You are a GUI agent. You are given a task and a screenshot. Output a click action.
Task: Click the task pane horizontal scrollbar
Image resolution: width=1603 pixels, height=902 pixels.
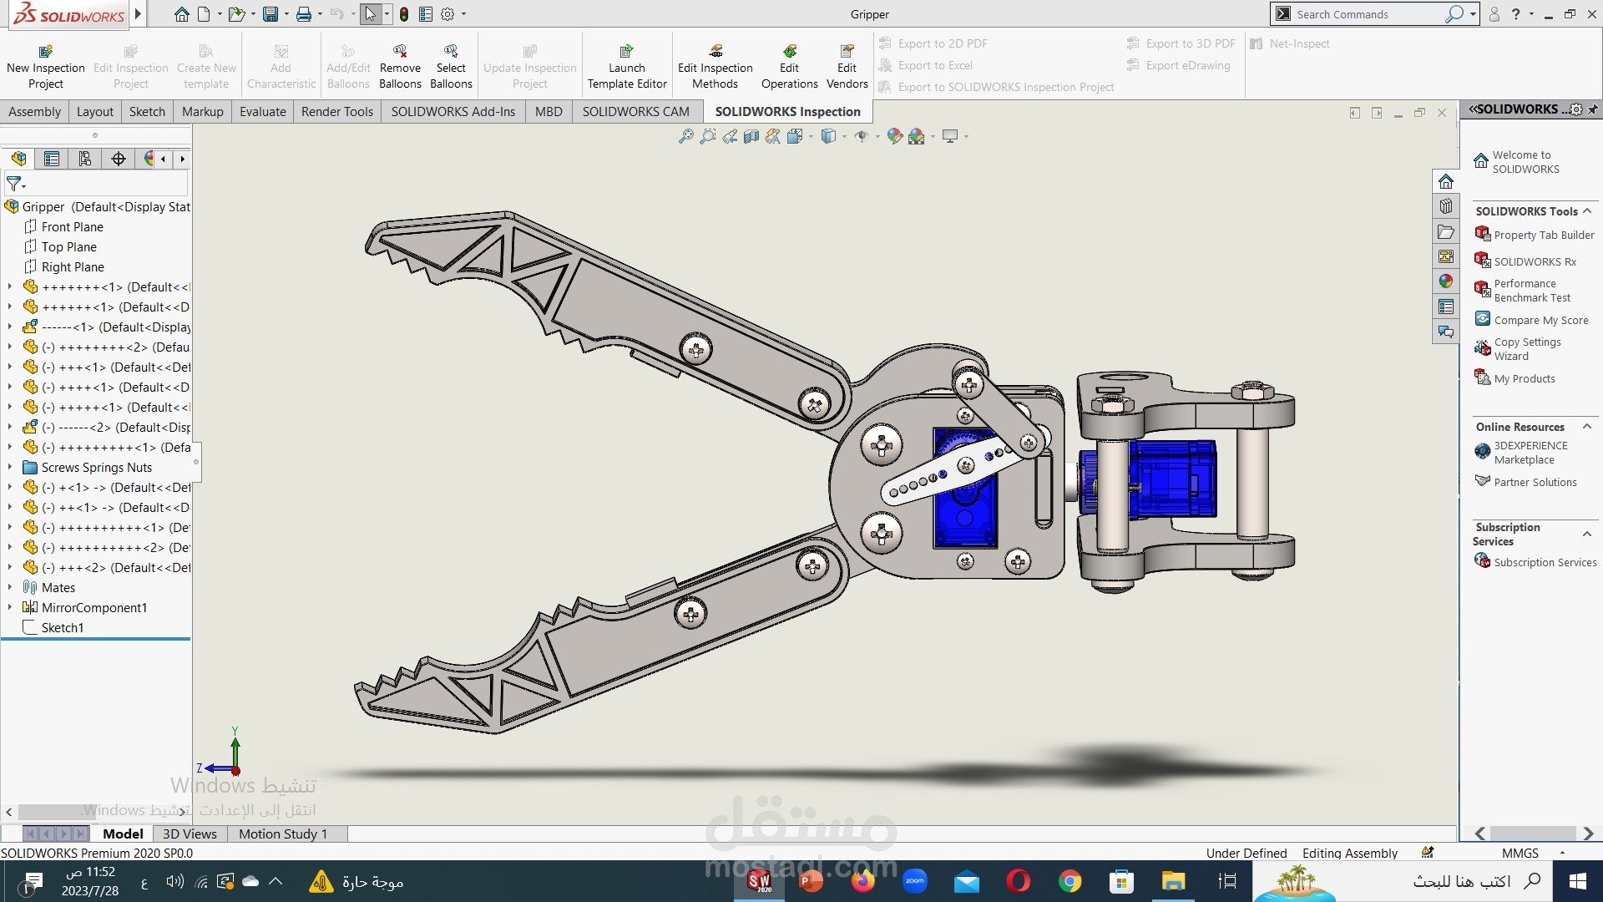tap(1534, 834)
